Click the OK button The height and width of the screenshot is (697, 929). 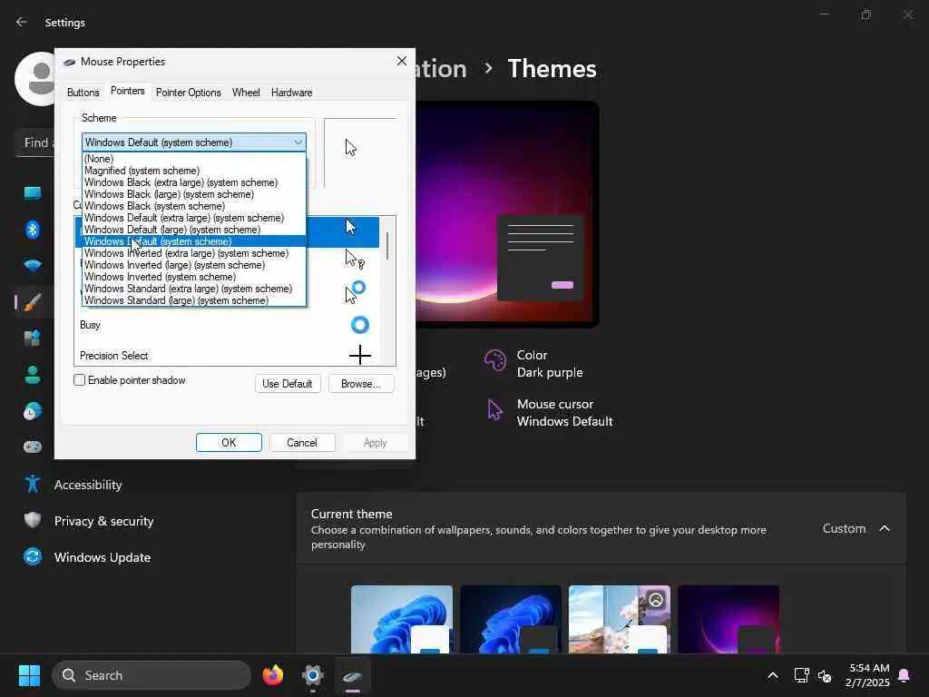(x=229, y=443)
